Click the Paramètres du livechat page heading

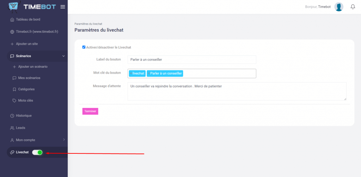pyautogui.click(x=99, y=30)
